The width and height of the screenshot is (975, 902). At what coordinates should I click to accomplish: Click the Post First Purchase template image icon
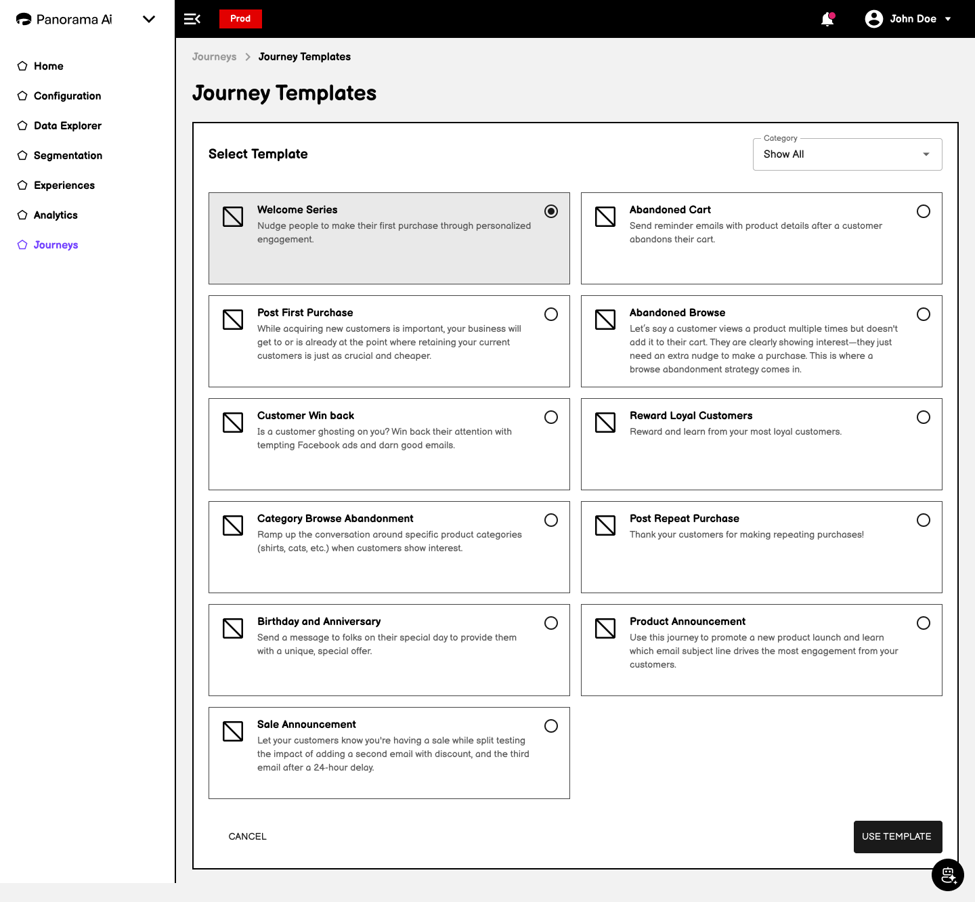233,320
